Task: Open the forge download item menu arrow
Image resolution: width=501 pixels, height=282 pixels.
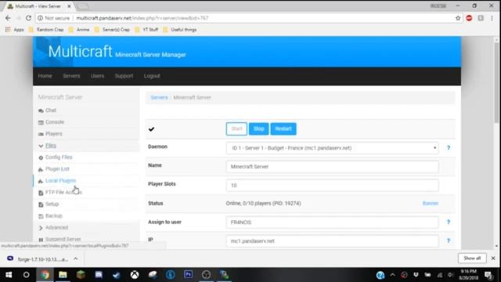Action: (x=76, y=258)
